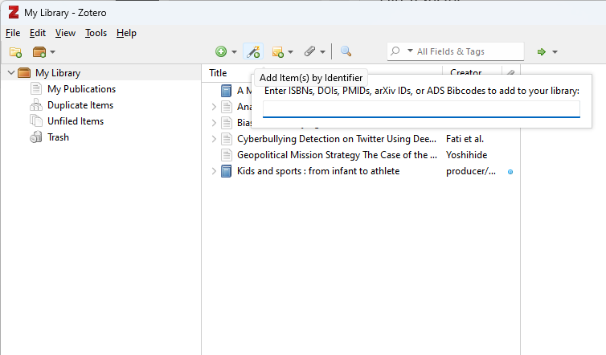Select the Geopolitical Mission Strategy item
Viewport: 606px width, 355px height.
pos(337,155)
